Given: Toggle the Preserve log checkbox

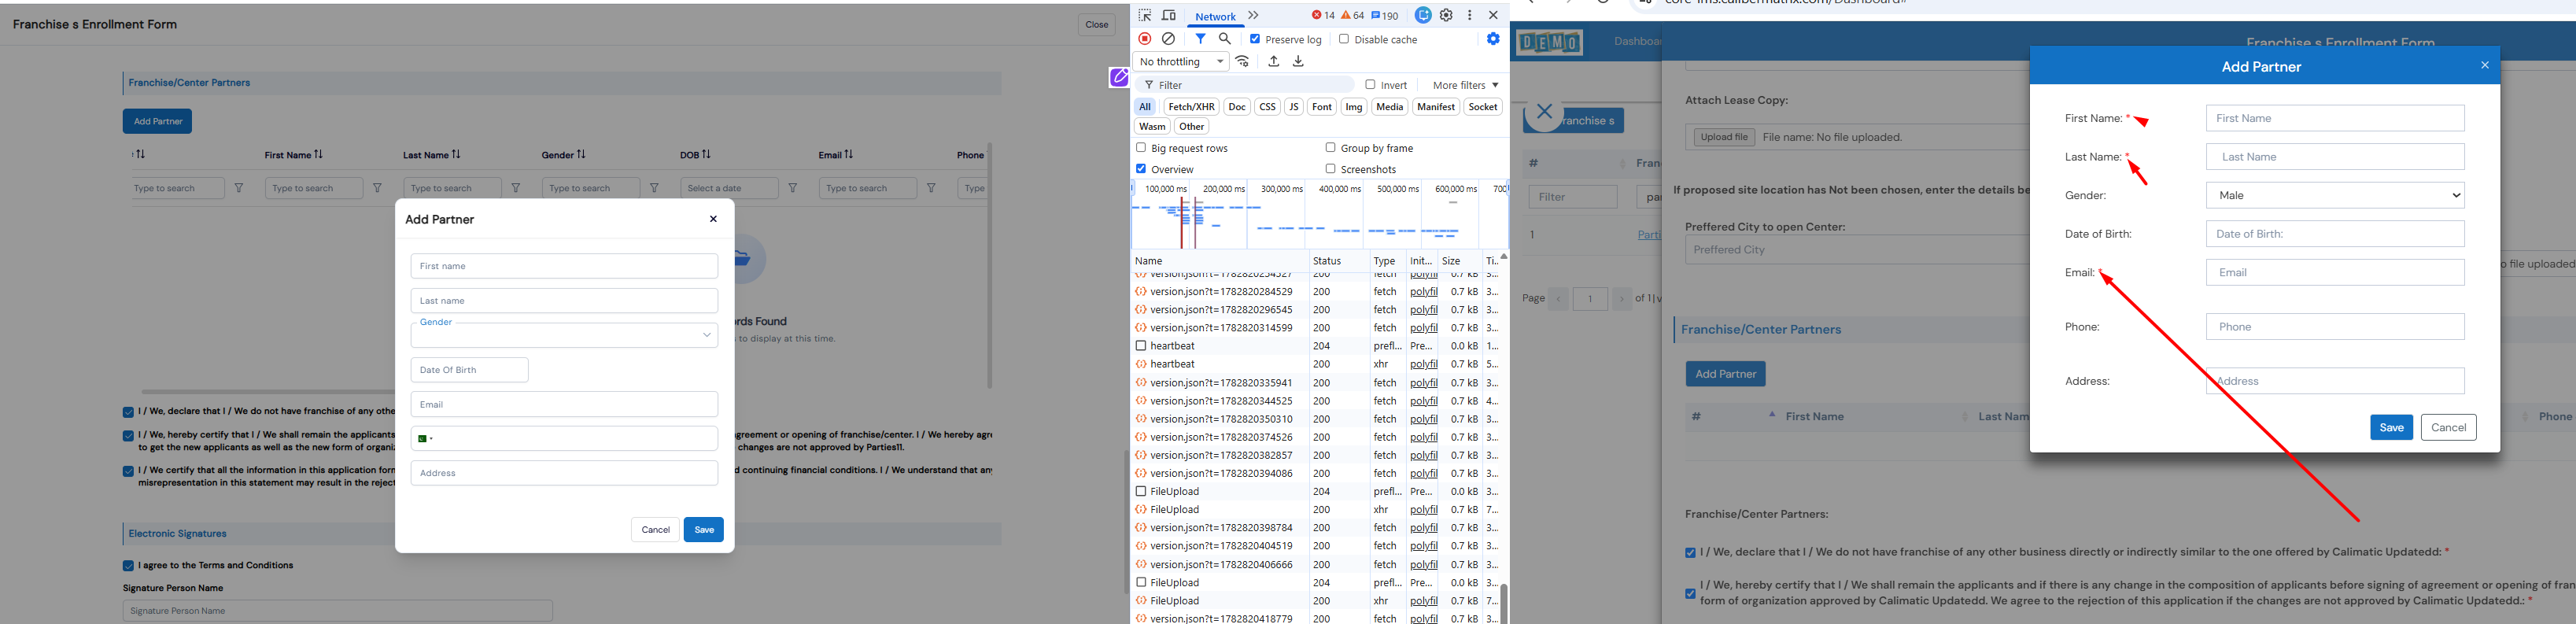Looking at the screenshot, I should (1255, 39).
